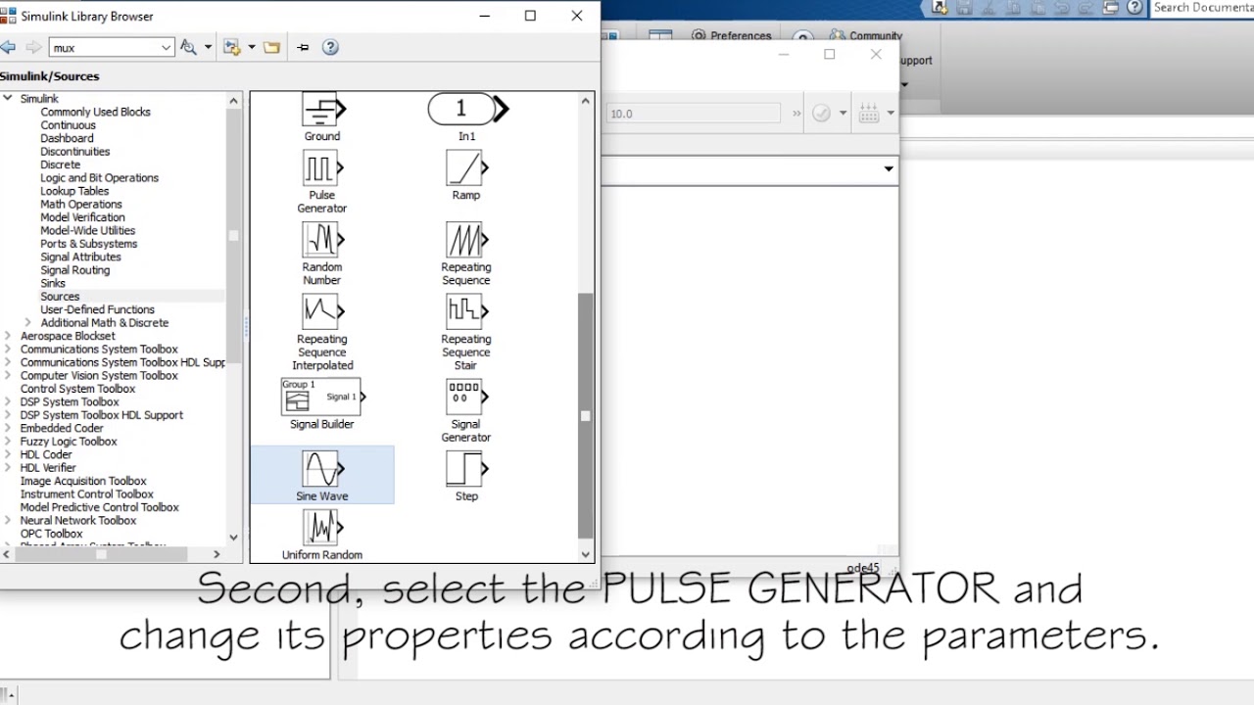Click the open folder icon
The height and width of the screenshot is (705, 1254).
pos(272,47)
